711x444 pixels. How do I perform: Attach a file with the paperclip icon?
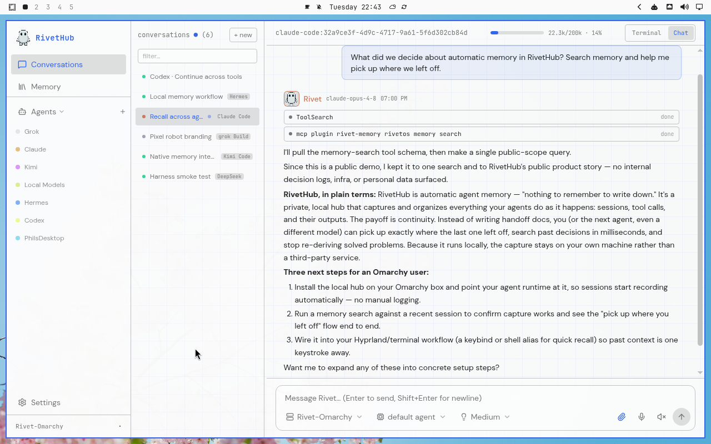tap(622, 417)
